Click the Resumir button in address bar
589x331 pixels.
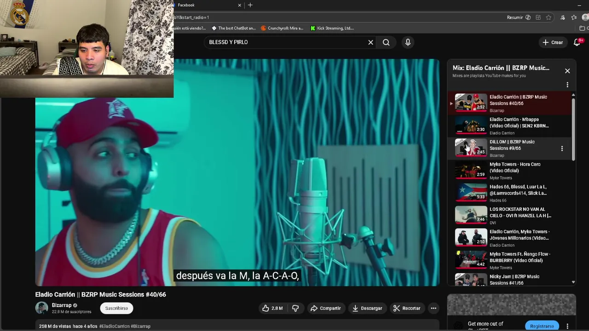click(x=515, y=17)
